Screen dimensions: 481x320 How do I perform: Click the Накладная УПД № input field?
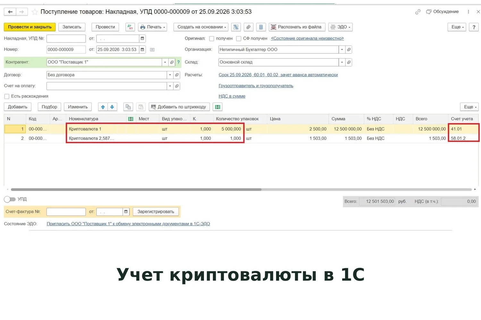point(66,39)
